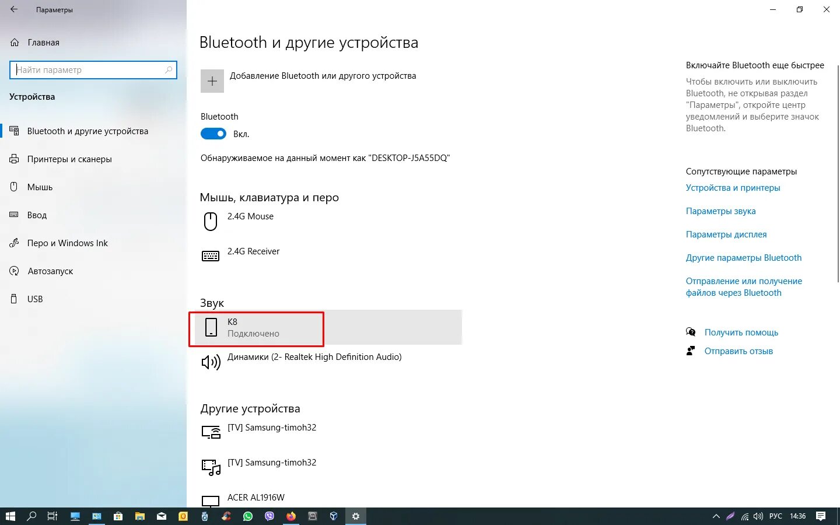Open the network icon in system tray

[x=744, y=516]
